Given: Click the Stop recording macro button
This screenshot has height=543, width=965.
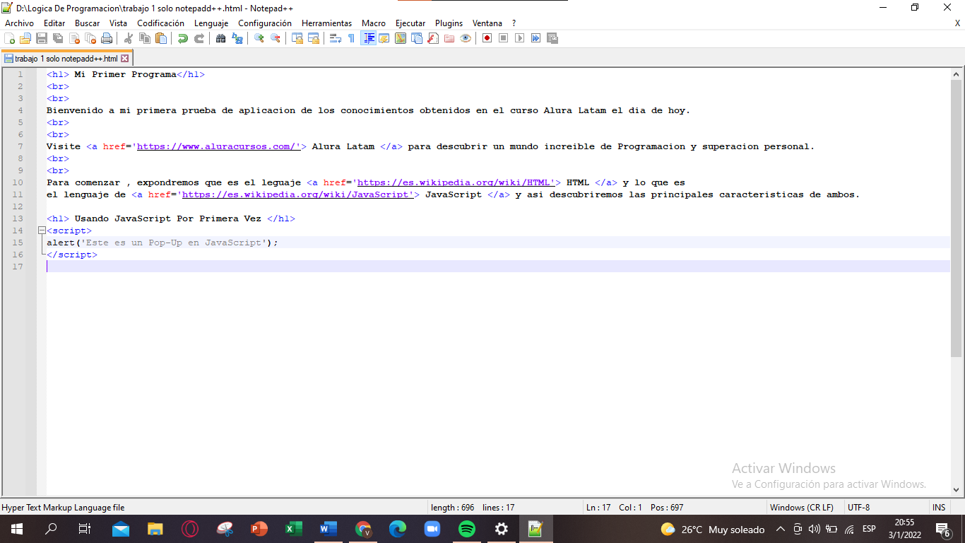Looking at the screenshot, I should click(x=504, y=38).
